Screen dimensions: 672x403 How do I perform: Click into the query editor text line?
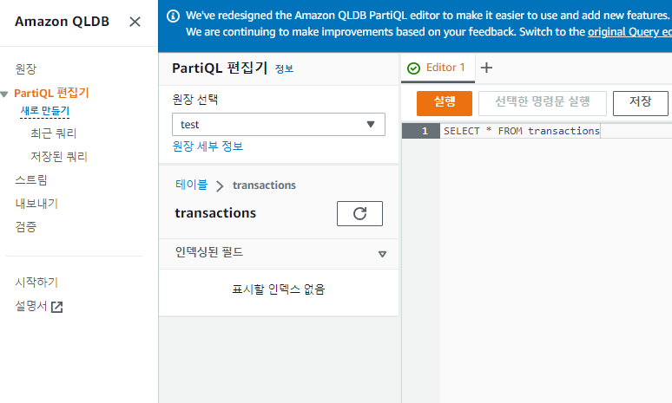pyautogui.click(x=556, y=131)
